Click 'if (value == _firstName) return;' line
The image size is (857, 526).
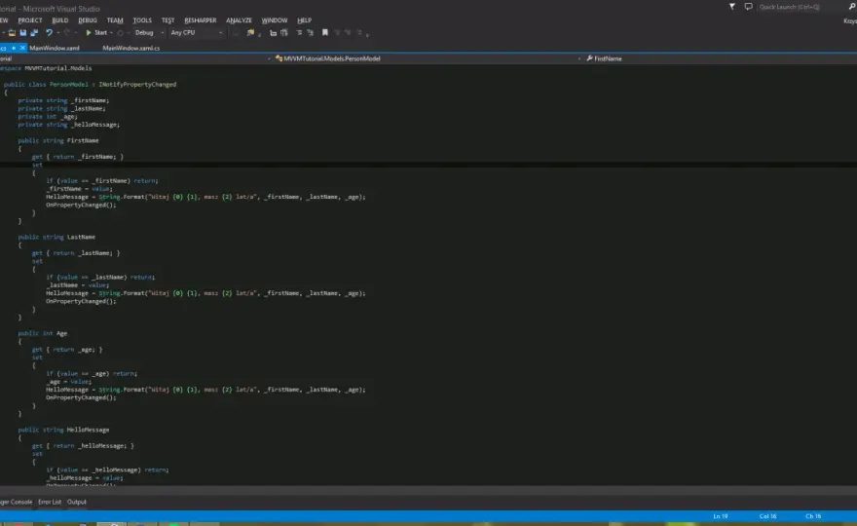(102, 180)
